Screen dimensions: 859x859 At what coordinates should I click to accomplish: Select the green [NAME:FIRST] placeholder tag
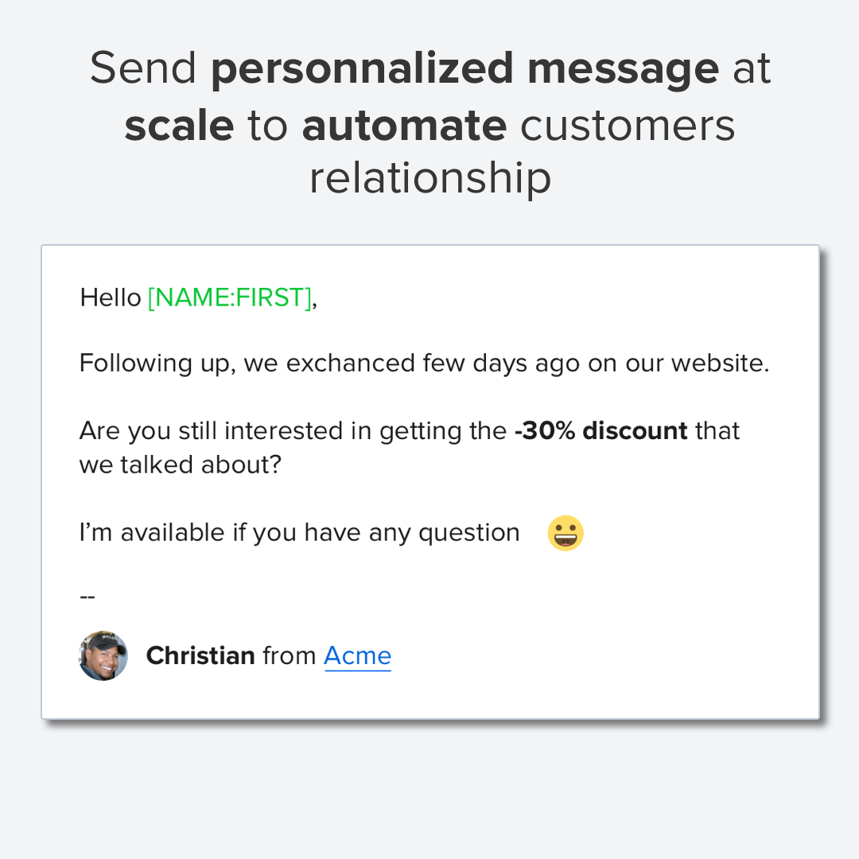230,297
